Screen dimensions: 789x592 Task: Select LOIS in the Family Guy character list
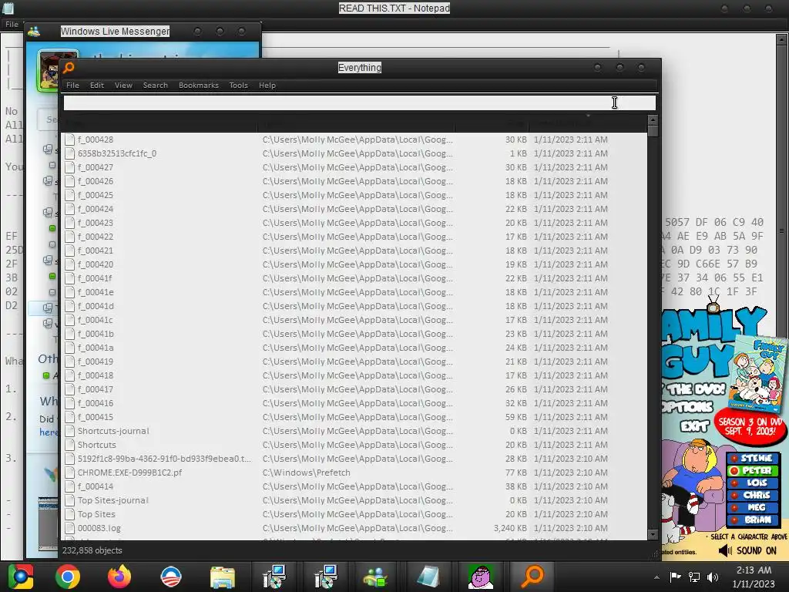pos(753,483)
